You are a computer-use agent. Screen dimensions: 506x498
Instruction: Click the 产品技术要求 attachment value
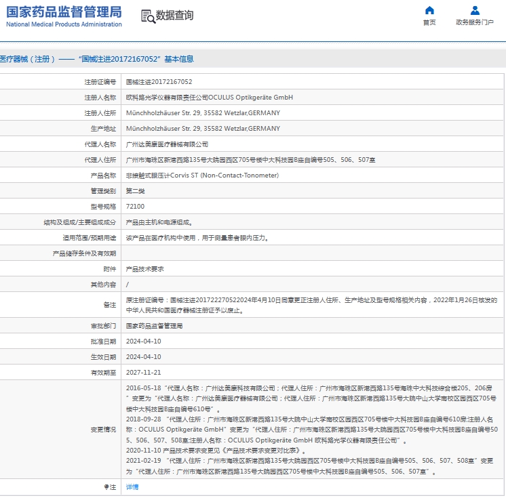144,269
